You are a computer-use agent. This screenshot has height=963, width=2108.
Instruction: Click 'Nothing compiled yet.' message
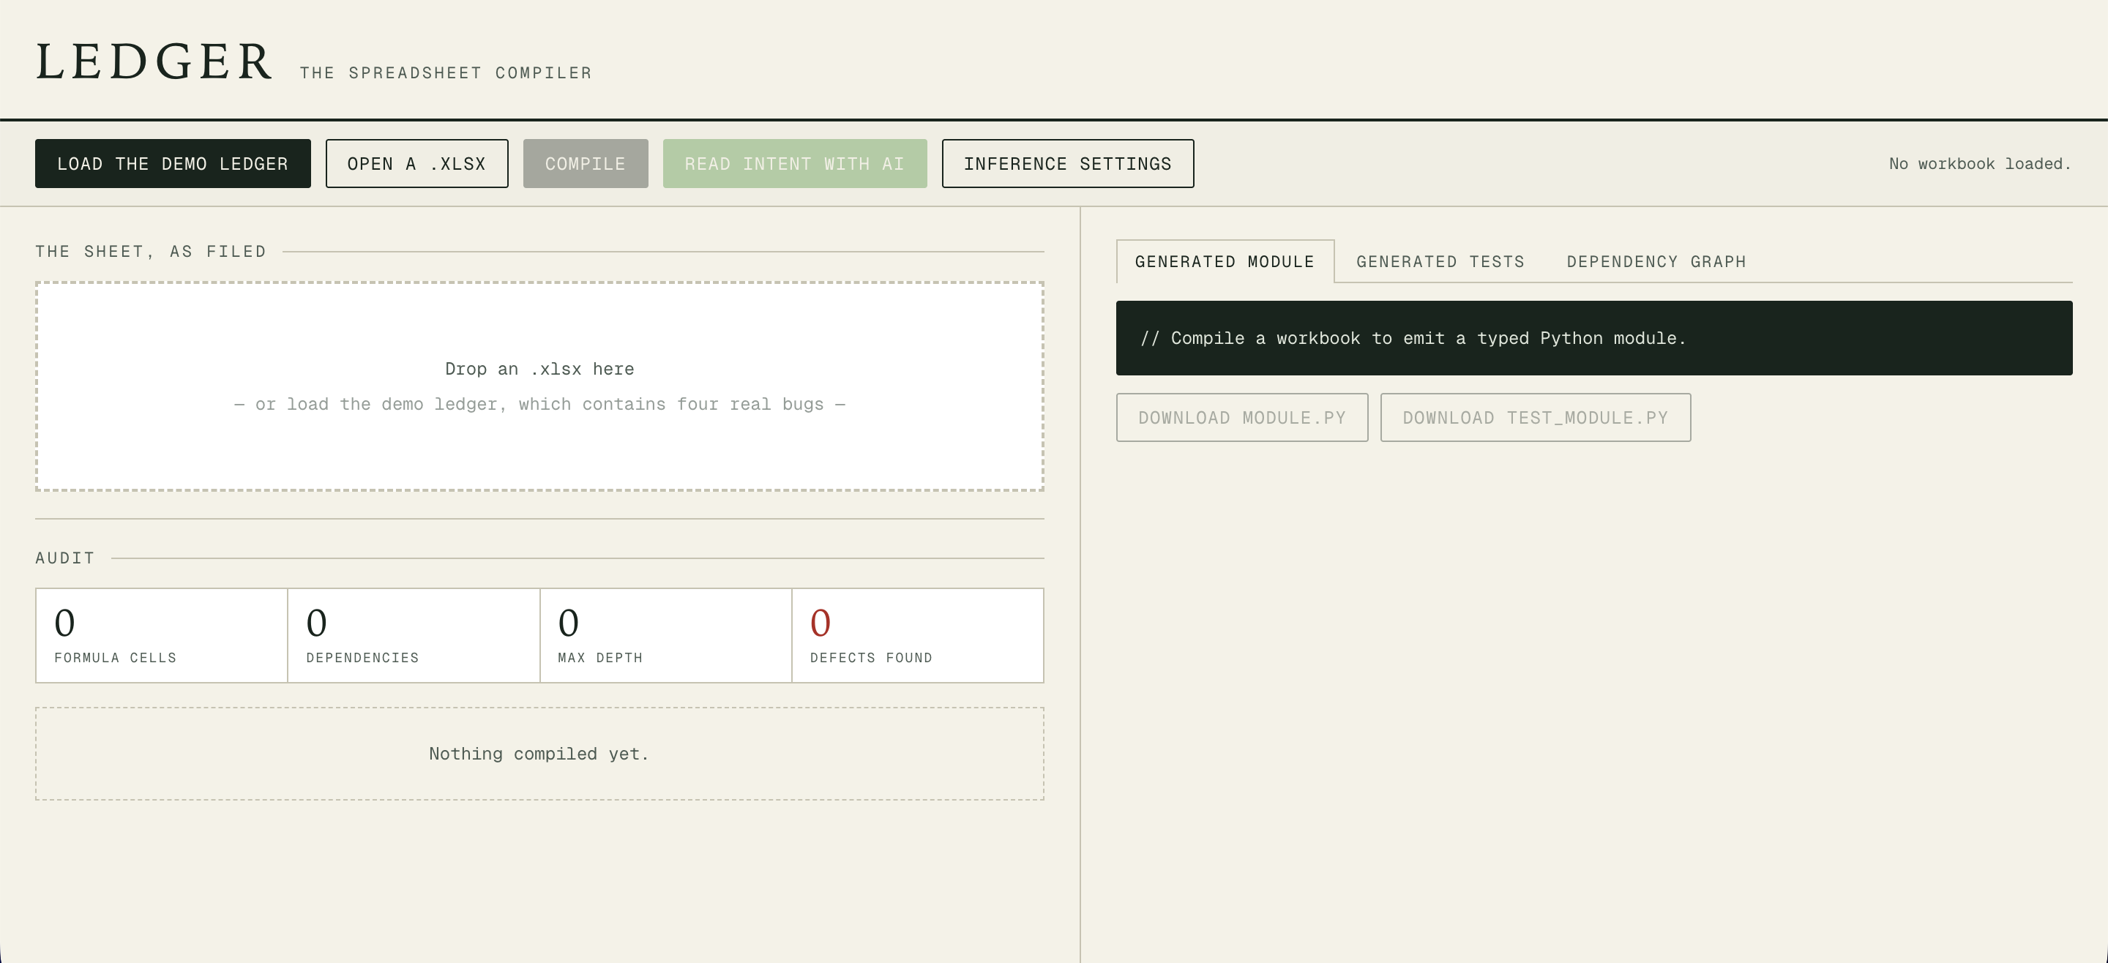pos(539,754)
